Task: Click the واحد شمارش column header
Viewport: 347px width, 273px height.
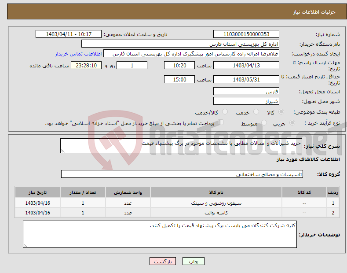Action: coord(128,192)
